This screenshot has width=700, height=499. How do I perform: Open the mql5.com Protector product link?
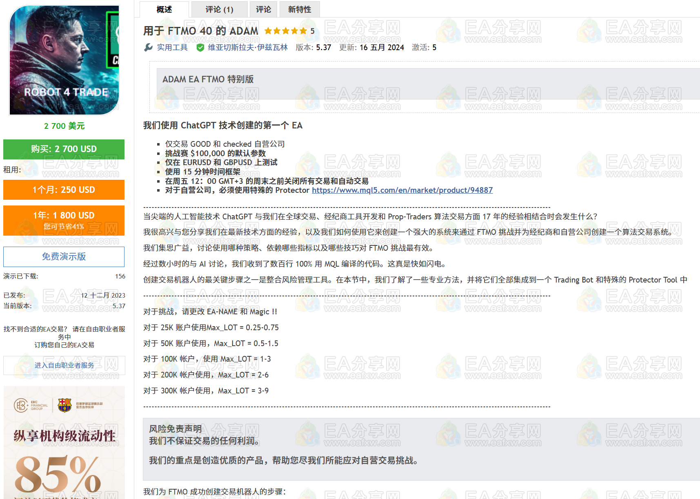pos(402,190)
